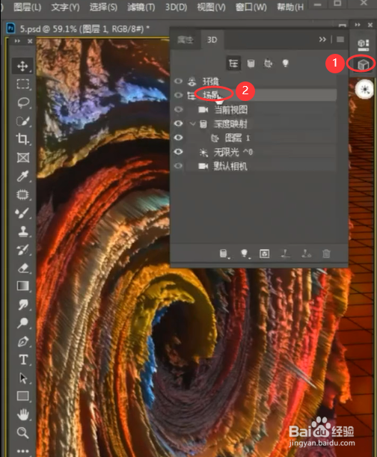Select the Rectangle shape tool

tap(22, 396)
